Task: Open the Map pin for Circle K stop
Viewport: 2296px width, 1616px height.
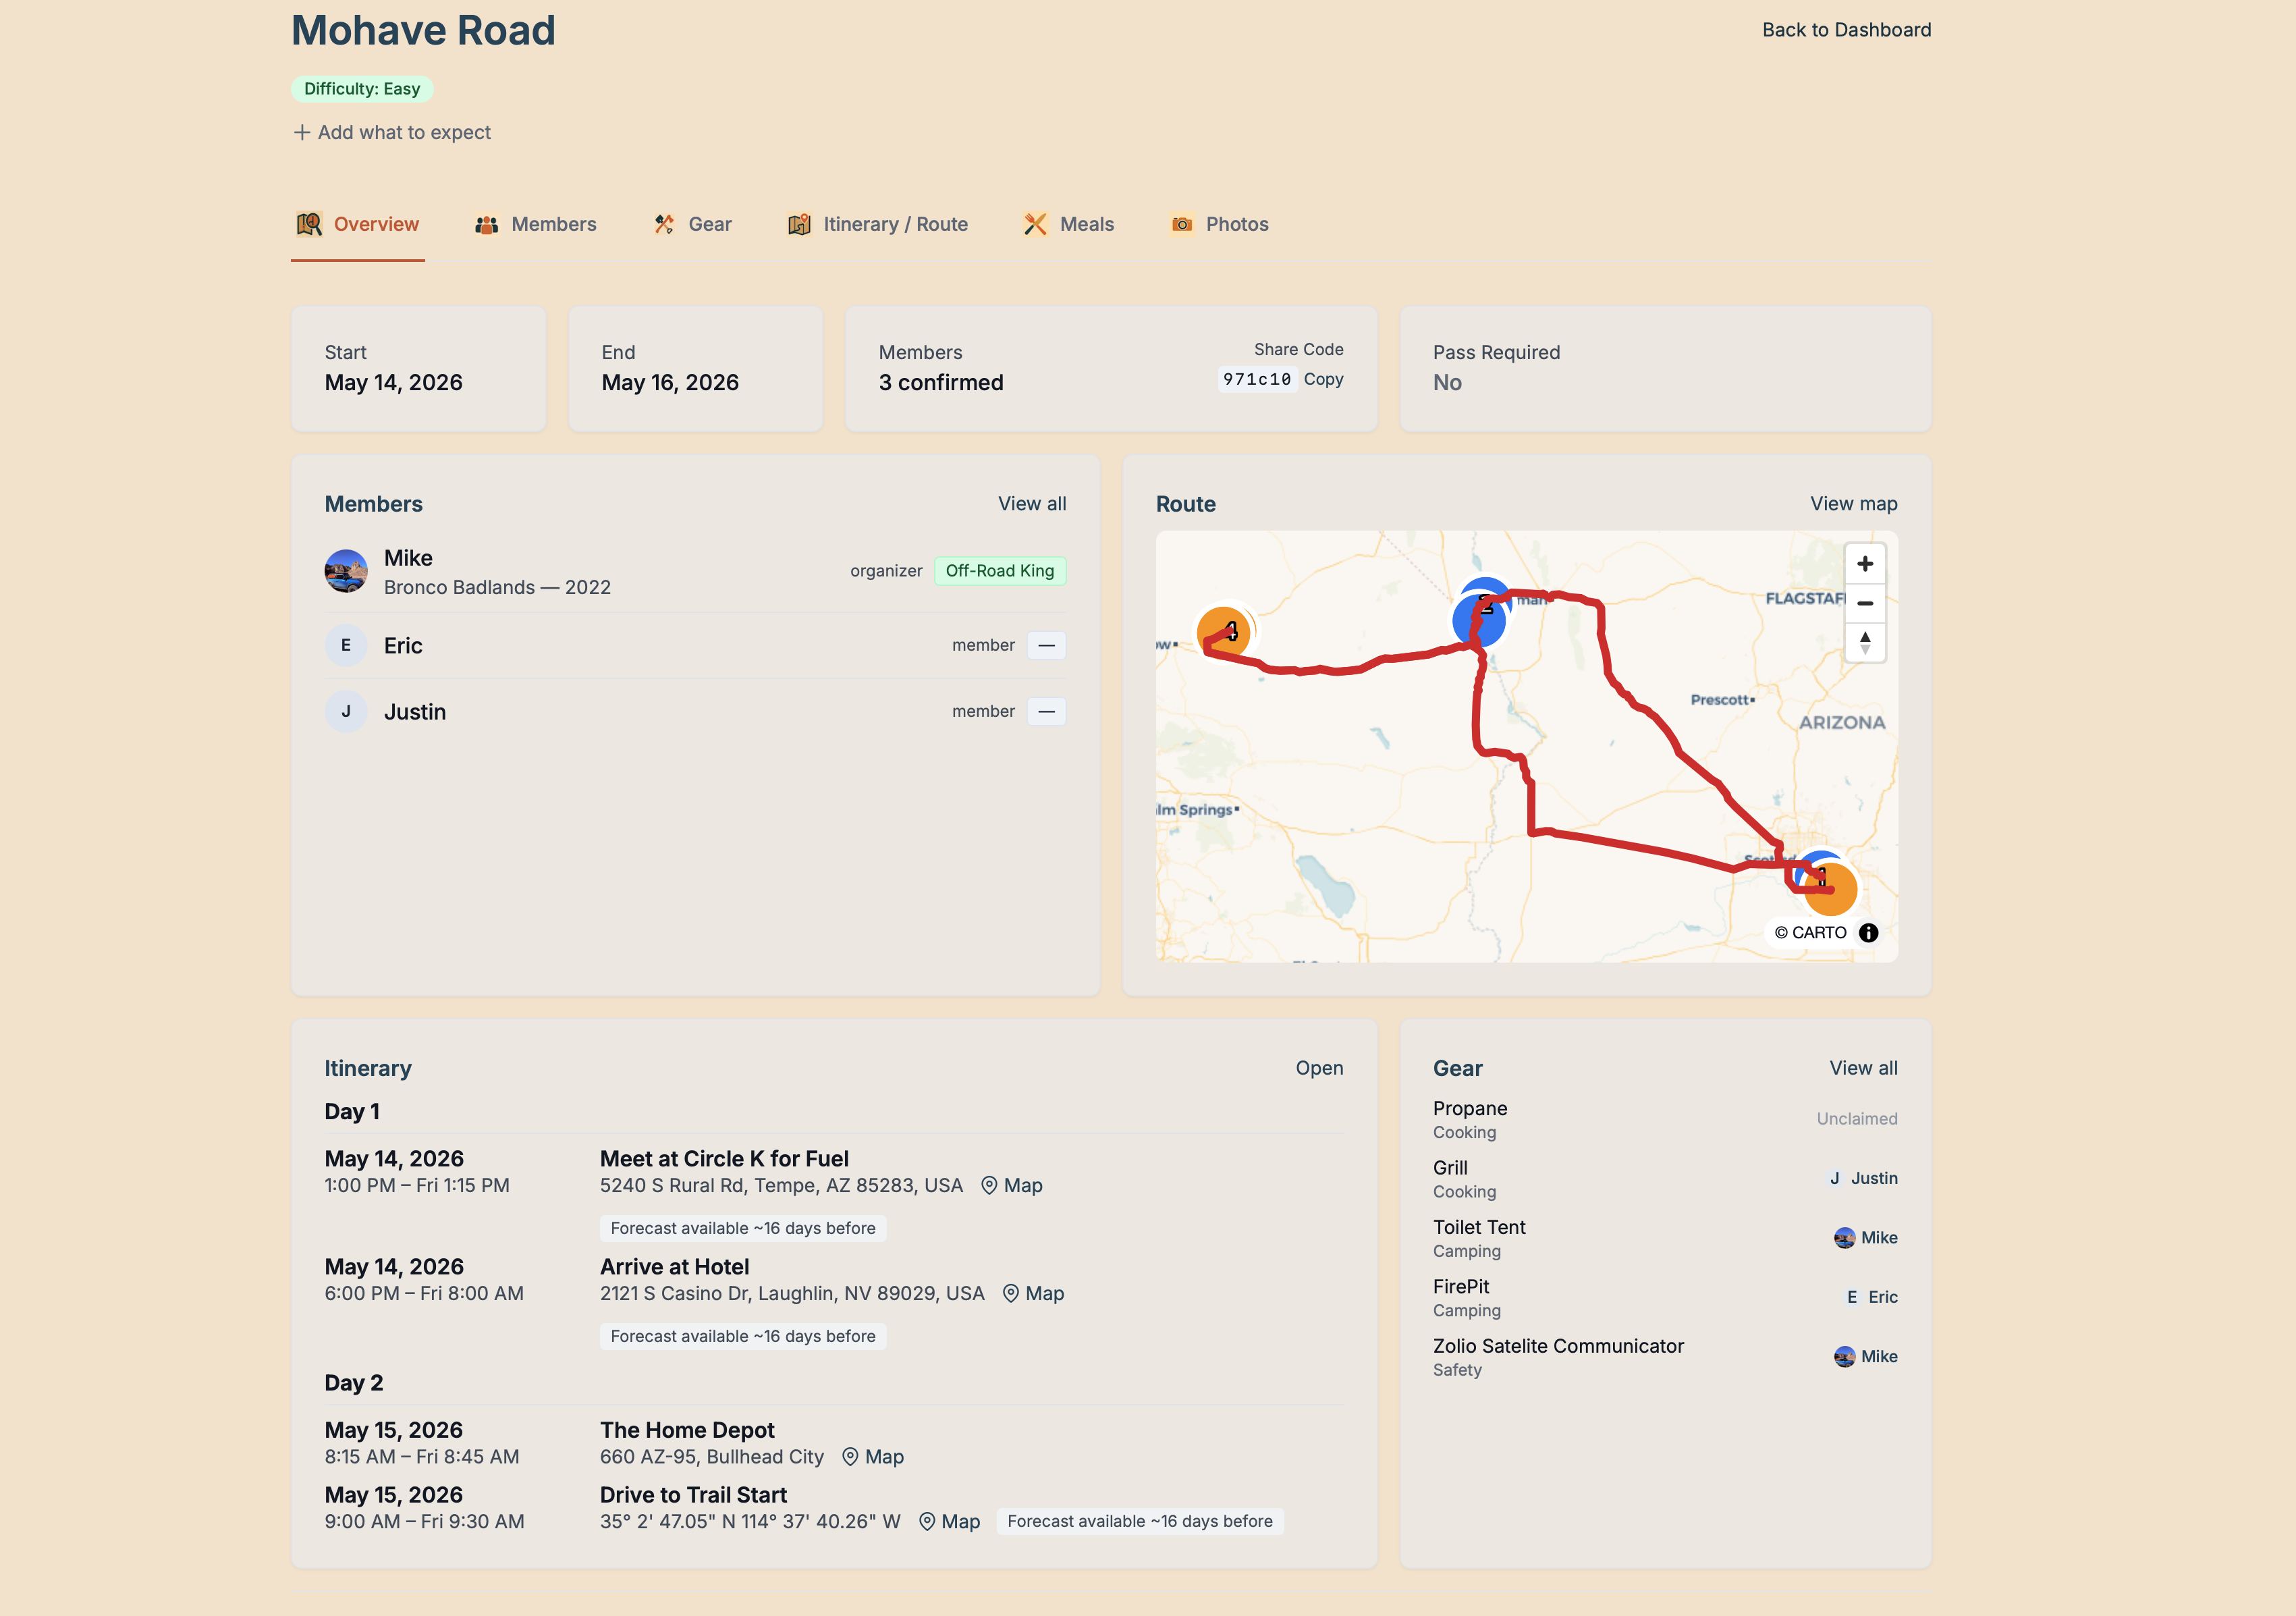Action: click(x=1011, y=1185)
